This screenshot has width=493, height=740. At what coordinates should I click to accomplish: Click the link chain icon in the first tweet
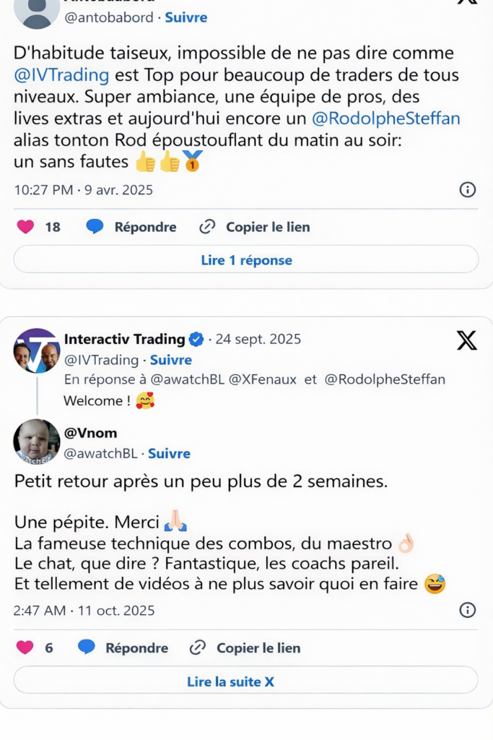click(207, 227)
